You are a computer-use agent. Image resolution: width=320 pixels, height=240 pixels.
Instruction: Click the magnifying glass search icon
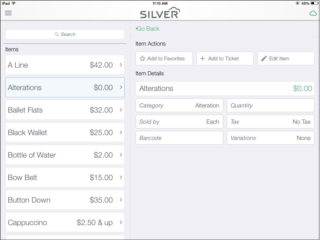[57, 34]
